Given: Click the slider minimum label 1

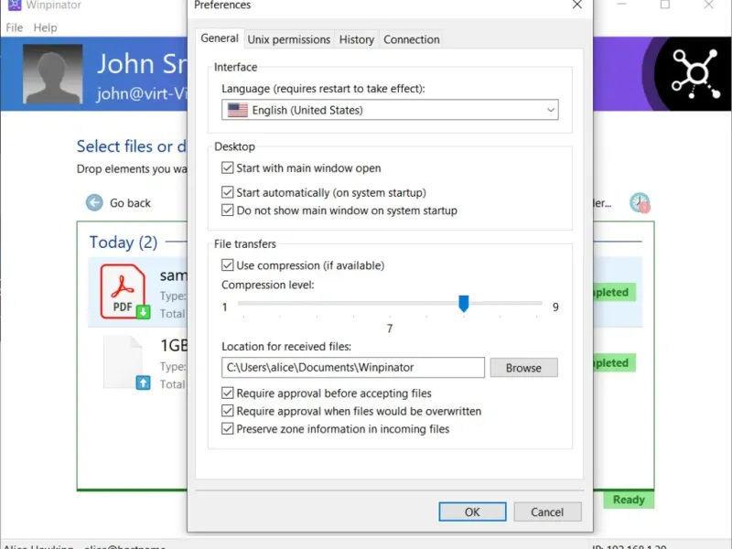Looking at the screenshot, I should 224,307.
